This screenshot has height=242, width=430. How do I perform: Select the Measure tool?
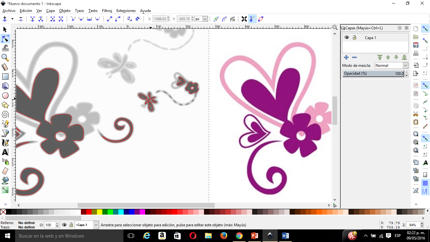point(5,67)
